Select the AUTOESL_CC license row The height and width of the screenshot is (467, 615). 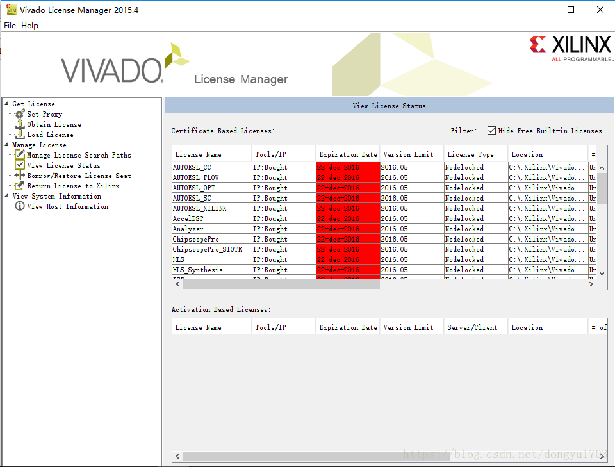coord(385,167)
